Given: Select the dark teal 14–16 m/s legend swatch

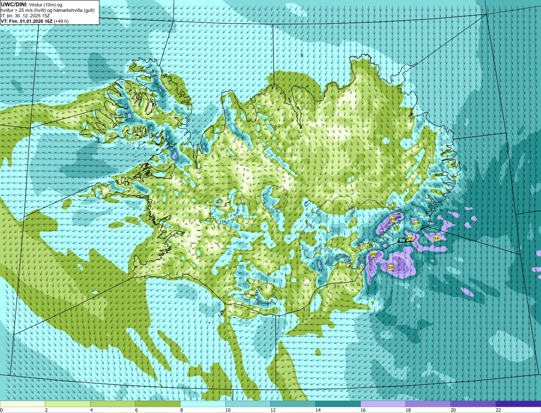Looking at the screenshot, I should [338, 404].
